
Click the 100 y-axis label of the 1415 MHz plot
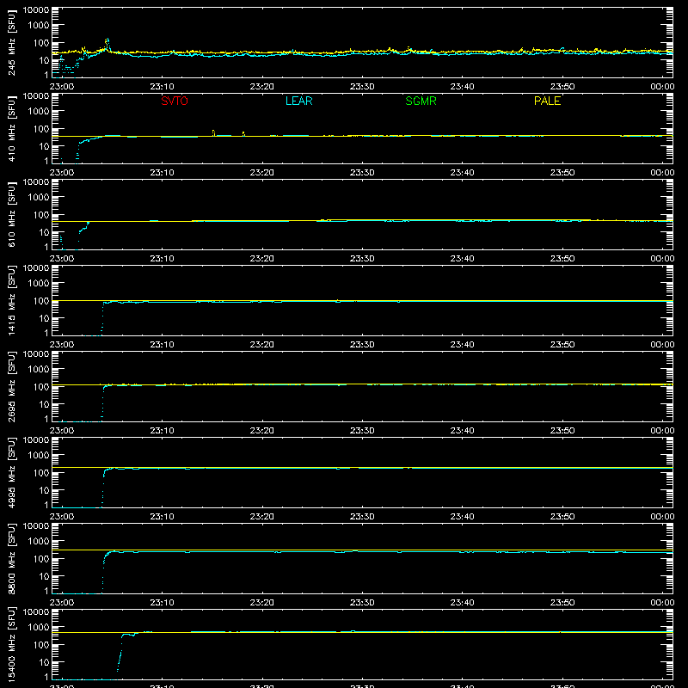[41, 301]
